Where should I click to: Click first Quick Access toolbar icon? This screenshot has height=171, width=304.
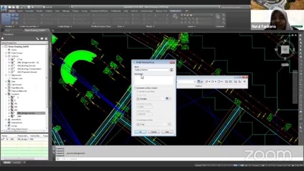[10, 7]
